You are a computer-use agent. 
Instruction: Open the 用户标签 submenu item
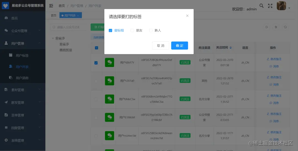[23, 55]
